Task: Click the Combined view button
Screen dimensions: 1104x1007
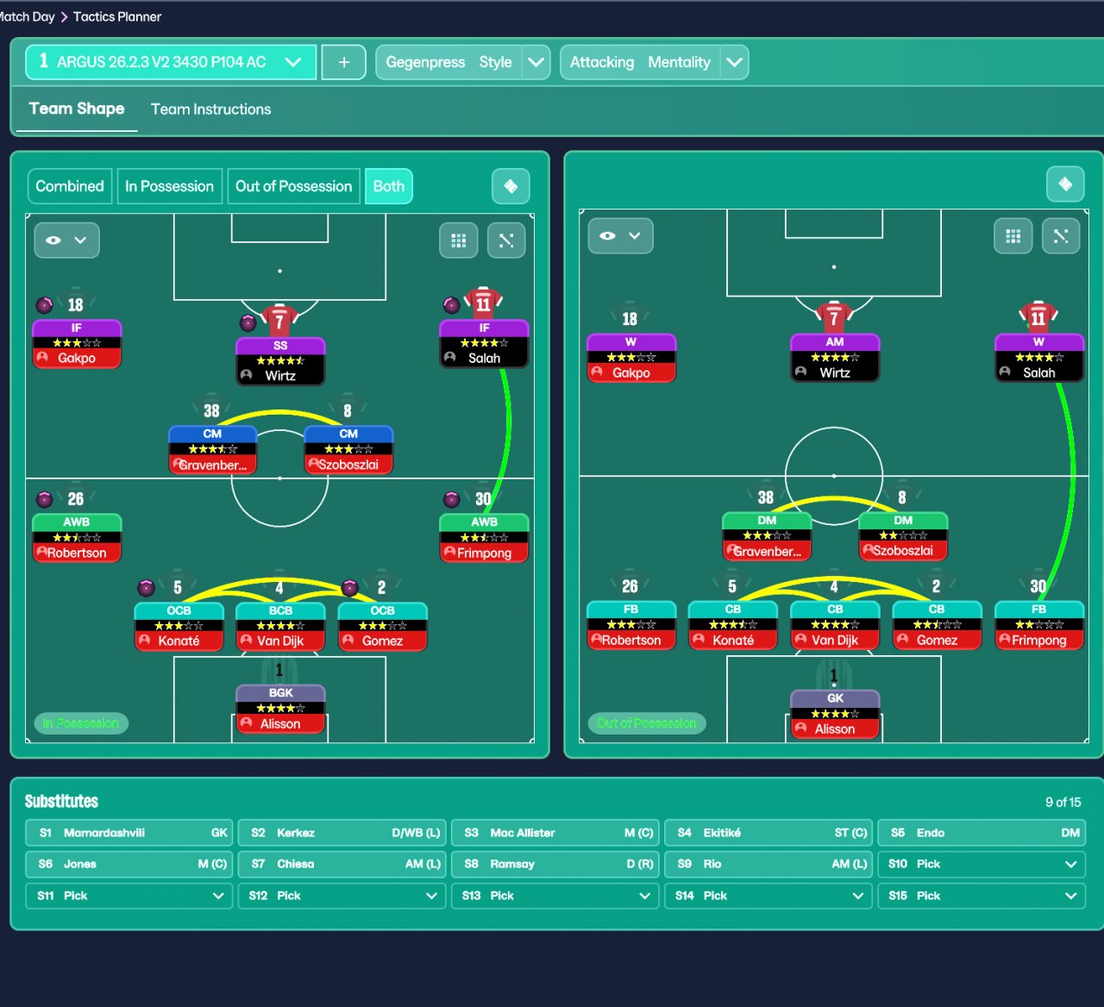Action: 70,186
